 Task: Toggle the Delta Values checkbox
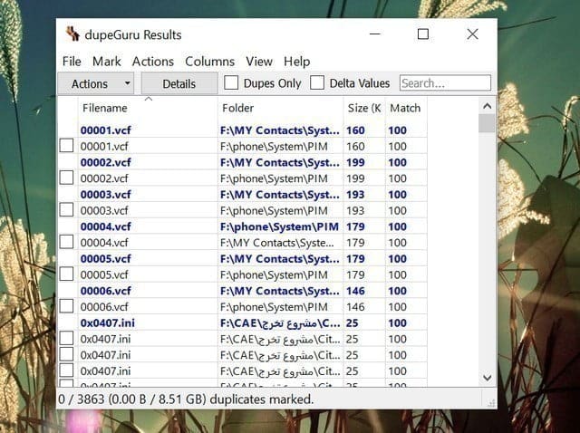coord(317,83)
